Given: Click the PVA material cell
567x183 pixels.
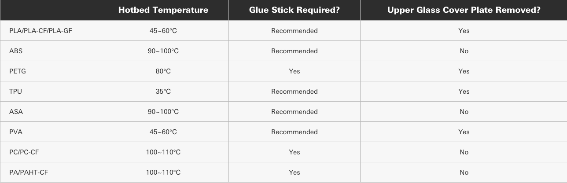Looking at the screenshot, I should coord(16,132).
